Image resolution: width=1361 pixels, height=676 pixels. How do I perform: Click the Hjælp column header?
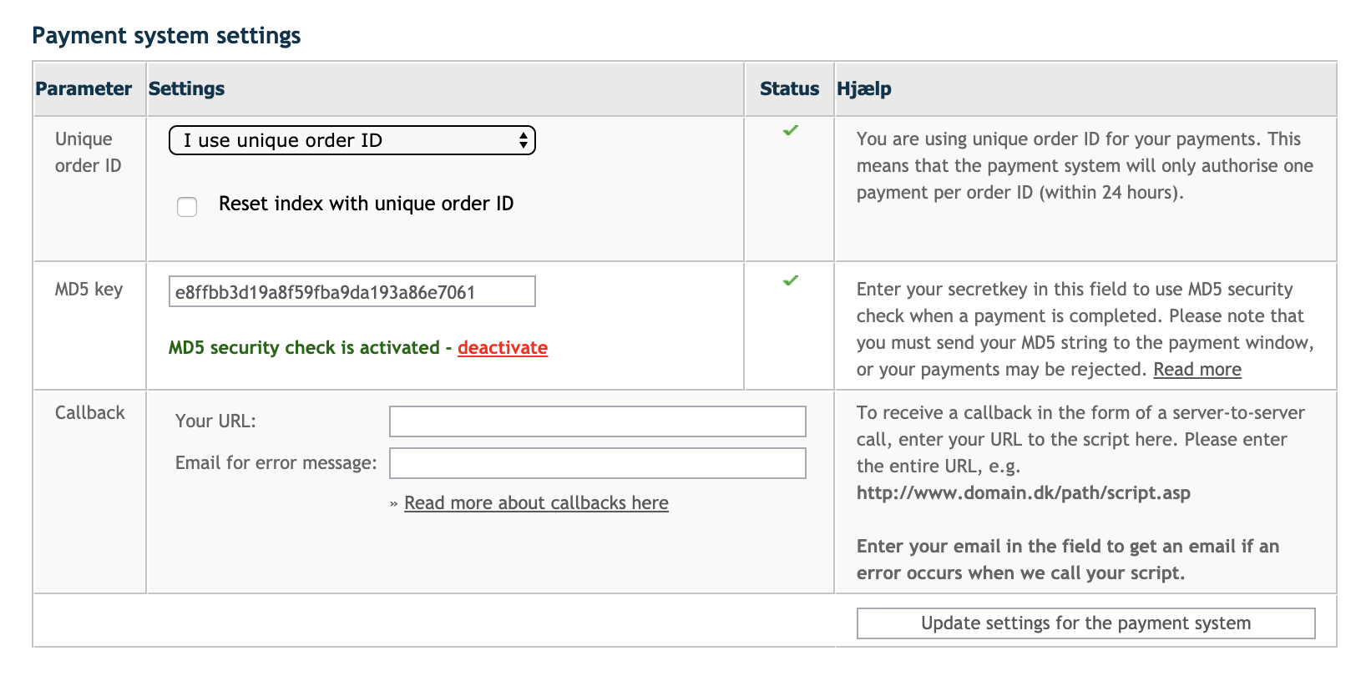(x=864, y=88)
